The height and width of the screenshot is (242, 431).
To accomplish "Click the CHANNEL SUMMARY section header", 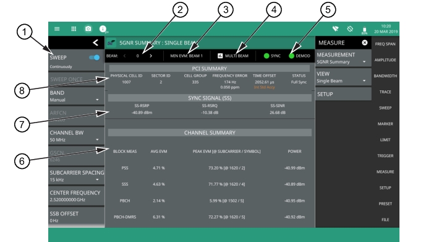I will click(x=210, y=133).
